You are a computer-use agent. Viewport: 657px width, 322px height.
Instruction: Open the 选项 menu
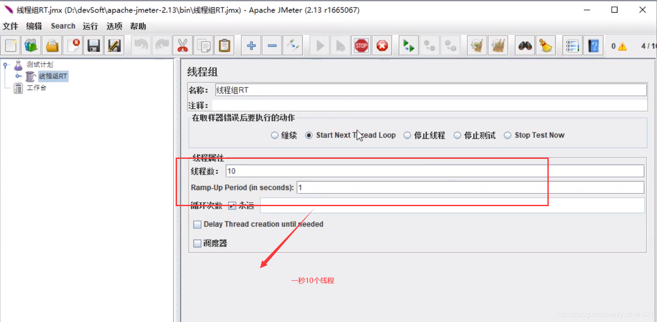tap(114, 26)
